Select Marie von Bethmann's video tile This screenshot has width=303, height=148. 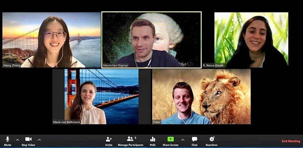tap(95, 96)
